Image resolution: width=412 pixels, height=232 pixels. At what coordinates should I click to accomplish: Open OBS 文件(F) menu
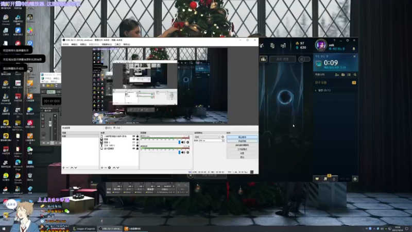66,44
